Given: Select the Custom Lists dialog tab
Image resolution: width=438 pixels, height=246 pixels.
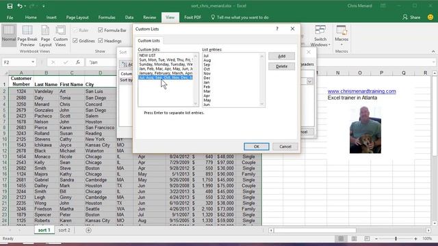Looking at the screenshot, I should 149,41.
